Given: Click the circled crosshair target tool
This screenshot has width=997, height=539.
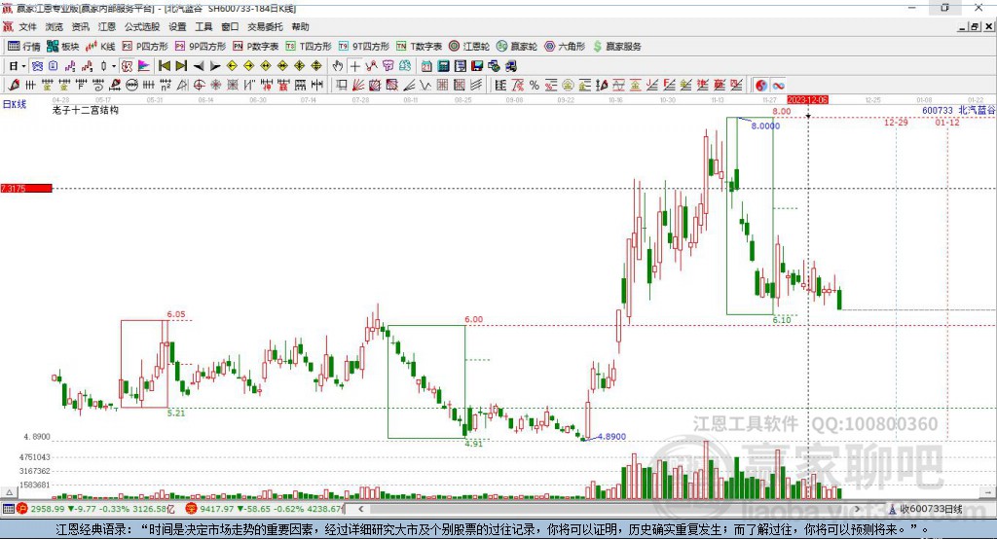Looking at the screenshot, I should 199,86.
